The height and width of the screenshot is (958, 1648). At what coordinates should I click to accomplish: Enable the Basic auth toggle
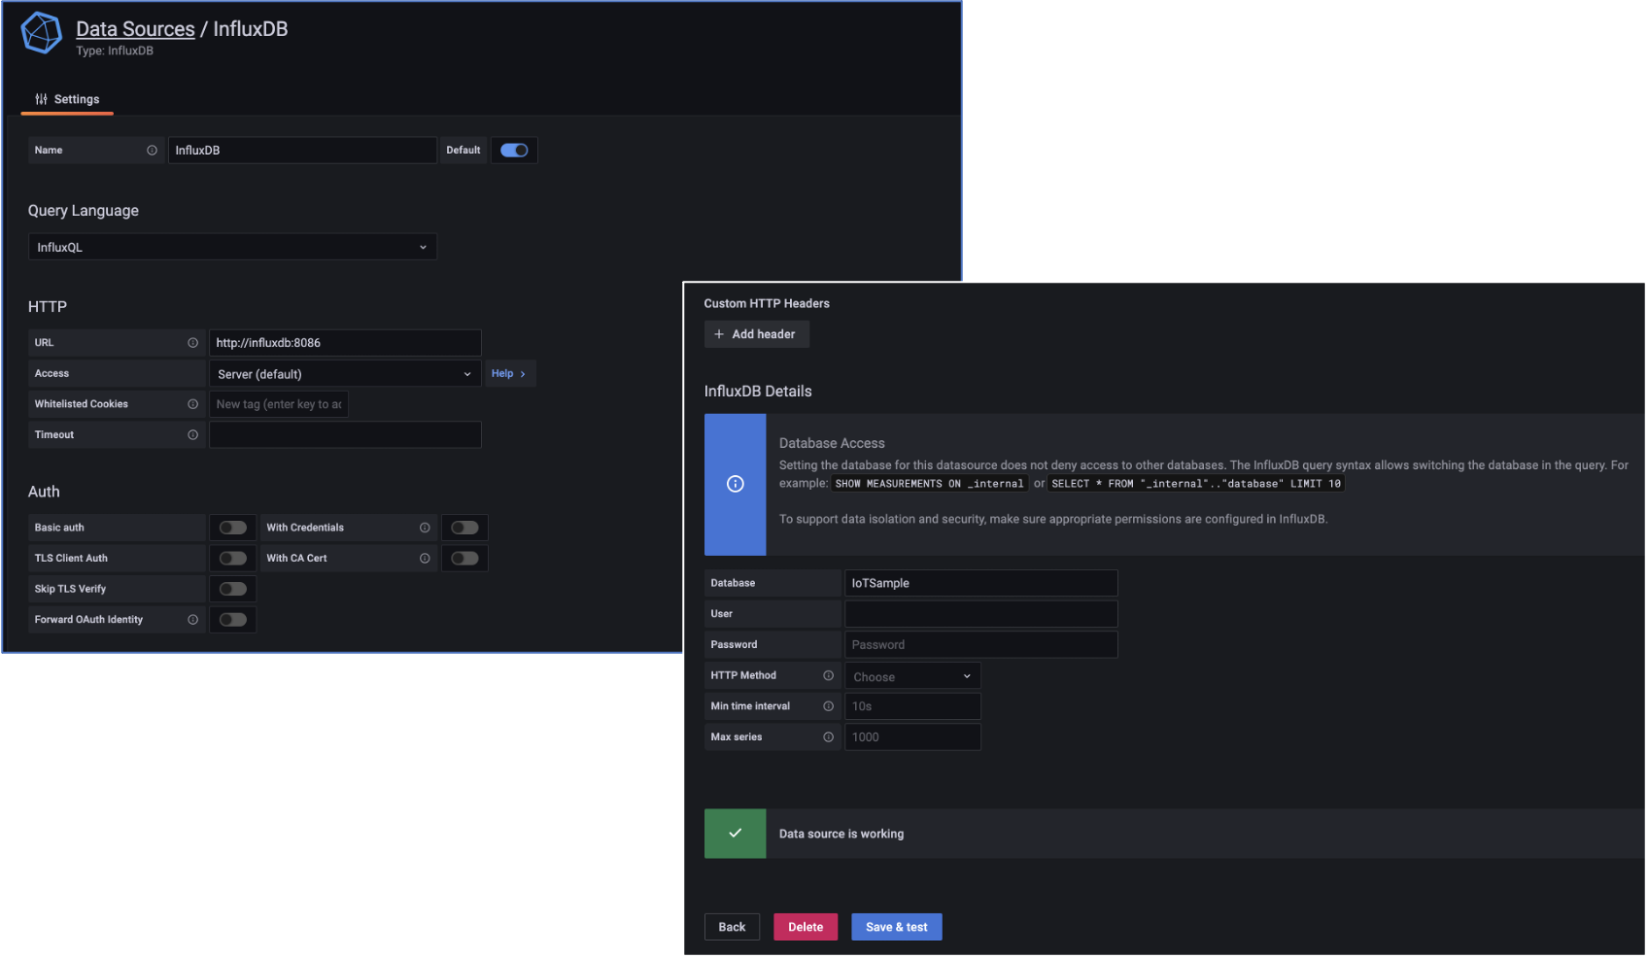233,528
